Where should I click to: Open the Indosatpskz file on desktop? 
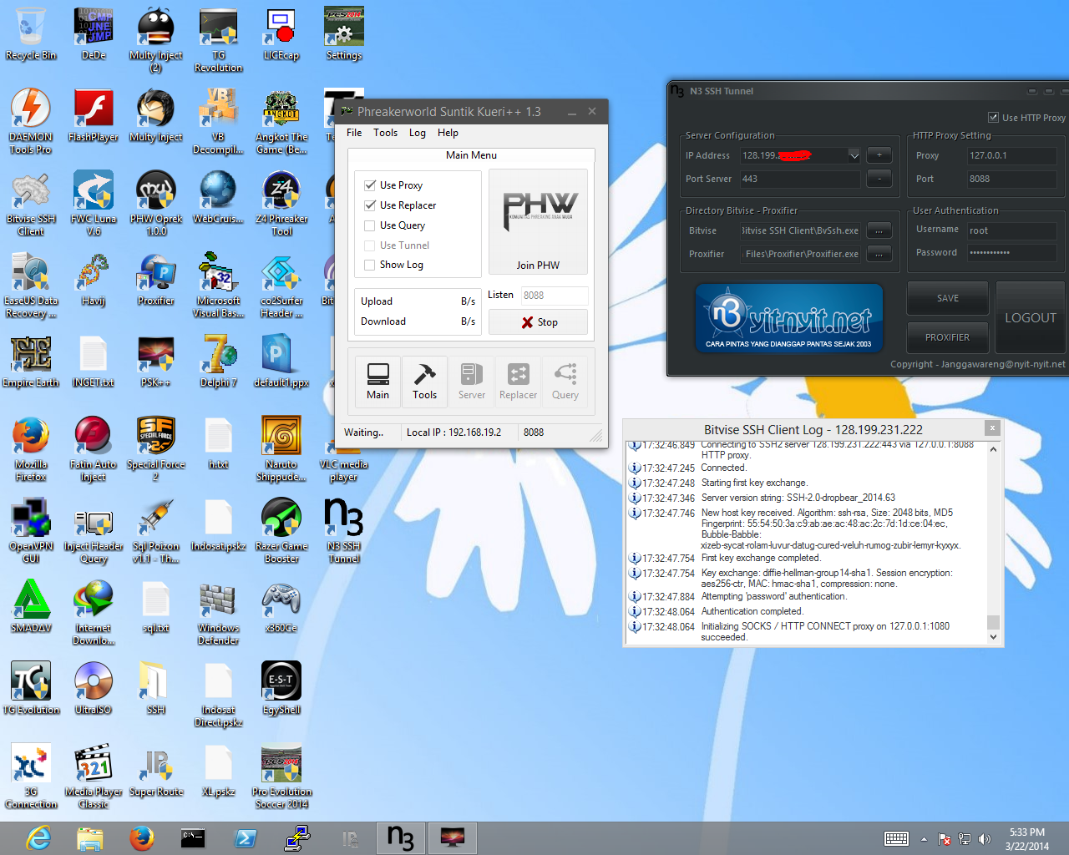click(x=218, y=525)
